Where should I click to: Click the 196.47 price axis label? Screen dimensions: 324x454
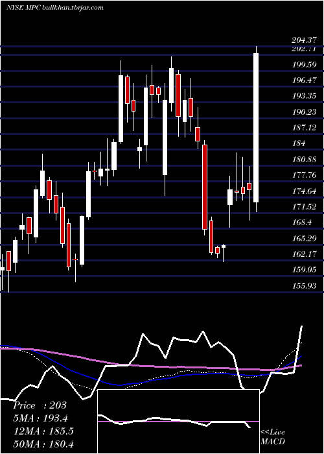[x=304, y=80]
